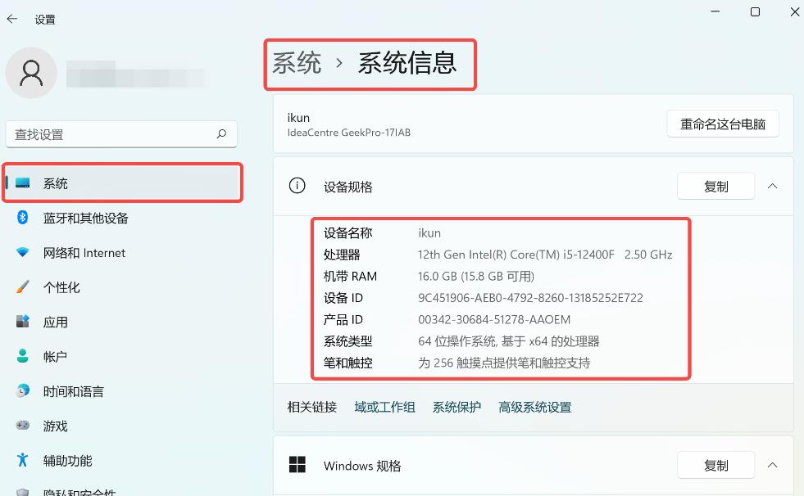Image resolution: width=804 pixels, height=496 pixels.
Task: Click the 游戏 controller icon
Action: coord(23,426)
